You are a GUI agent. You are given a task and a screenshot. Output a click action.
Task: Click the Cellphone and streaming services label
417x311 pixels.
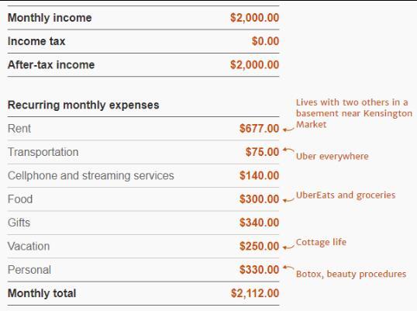91,175
